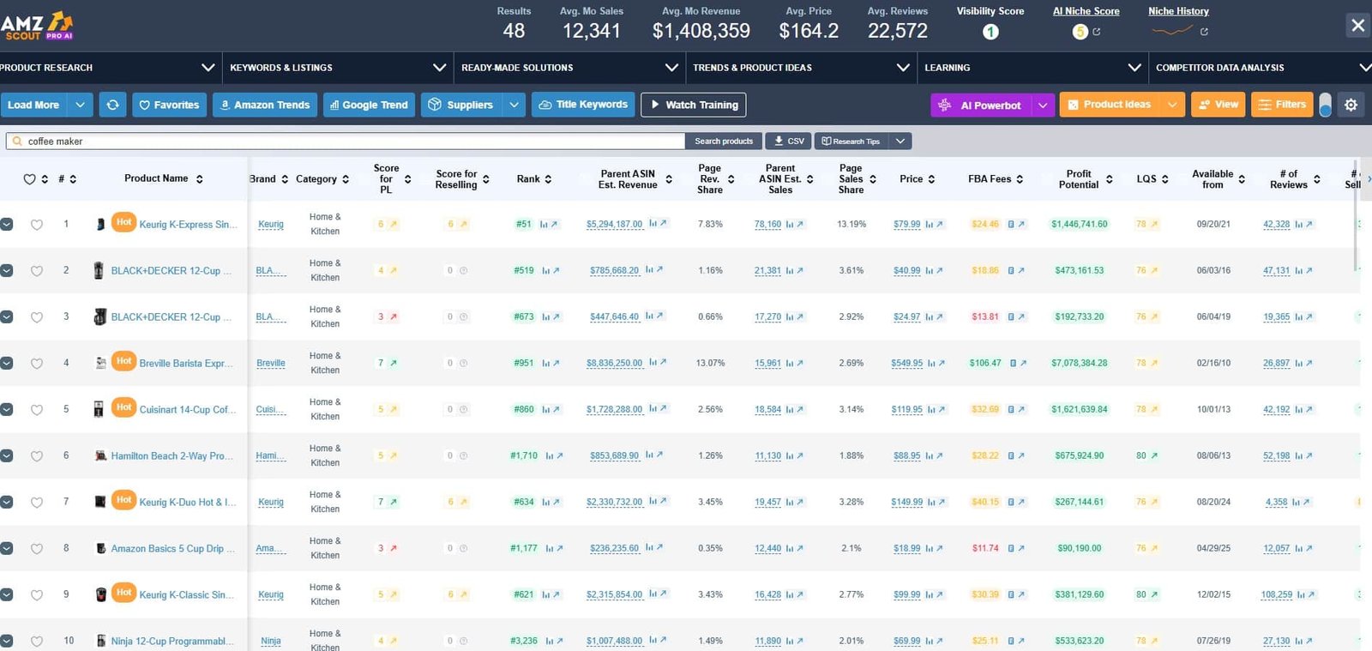The image size is (1372, 651).
Task: Click the arrow icon next to LQS 80 for Hamilton Beach
Action: [x=1154, y=455]
